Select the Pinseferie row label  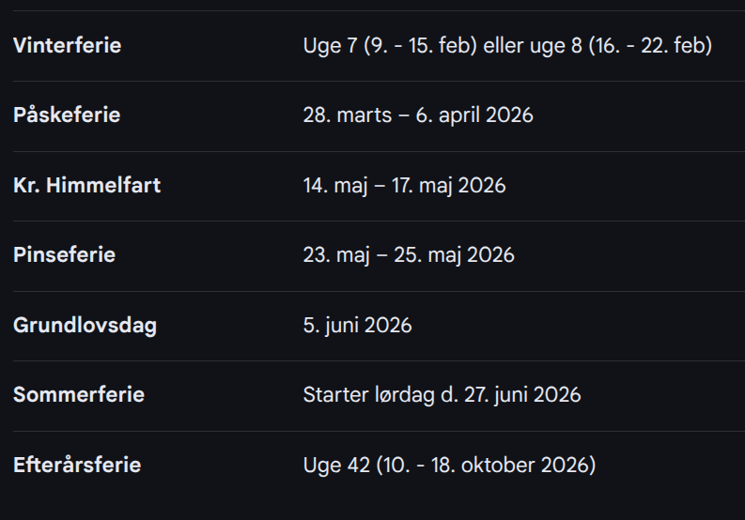tap(64, 255)
